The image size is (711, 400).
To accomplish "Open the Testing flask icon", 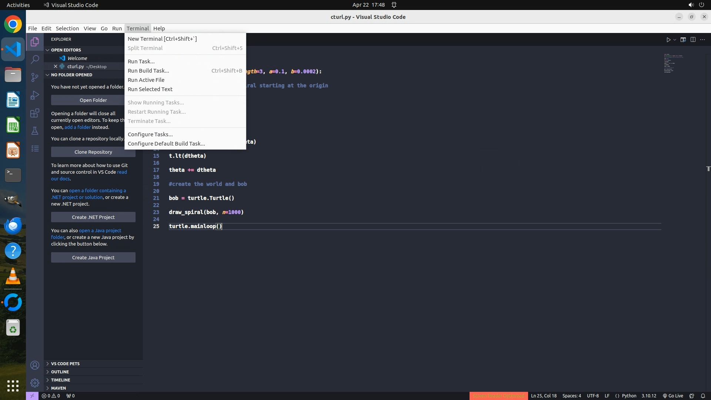I will pyautogui.click(x=35, y=131).
